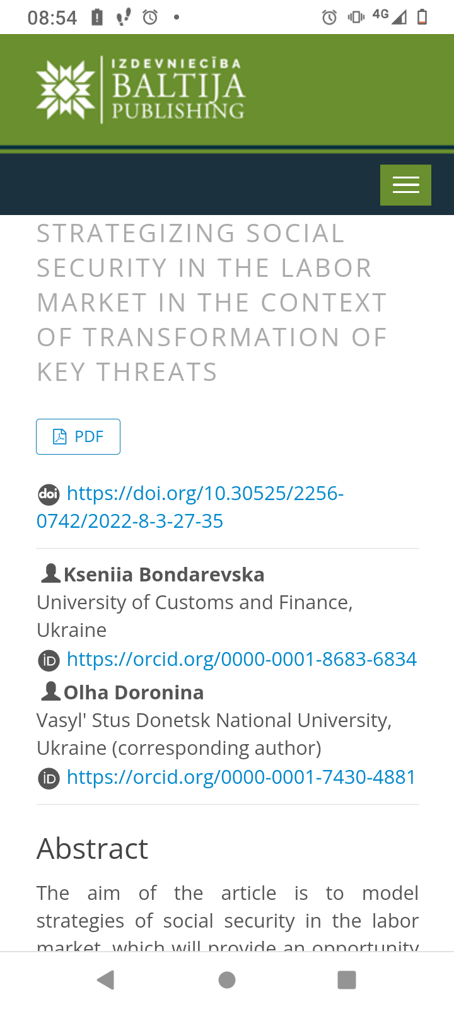The height and width of the screenshot is (1009, 454).
Task: Tap the Baltija Publishing snowflake logo
Action: click(x=66, y=90)
